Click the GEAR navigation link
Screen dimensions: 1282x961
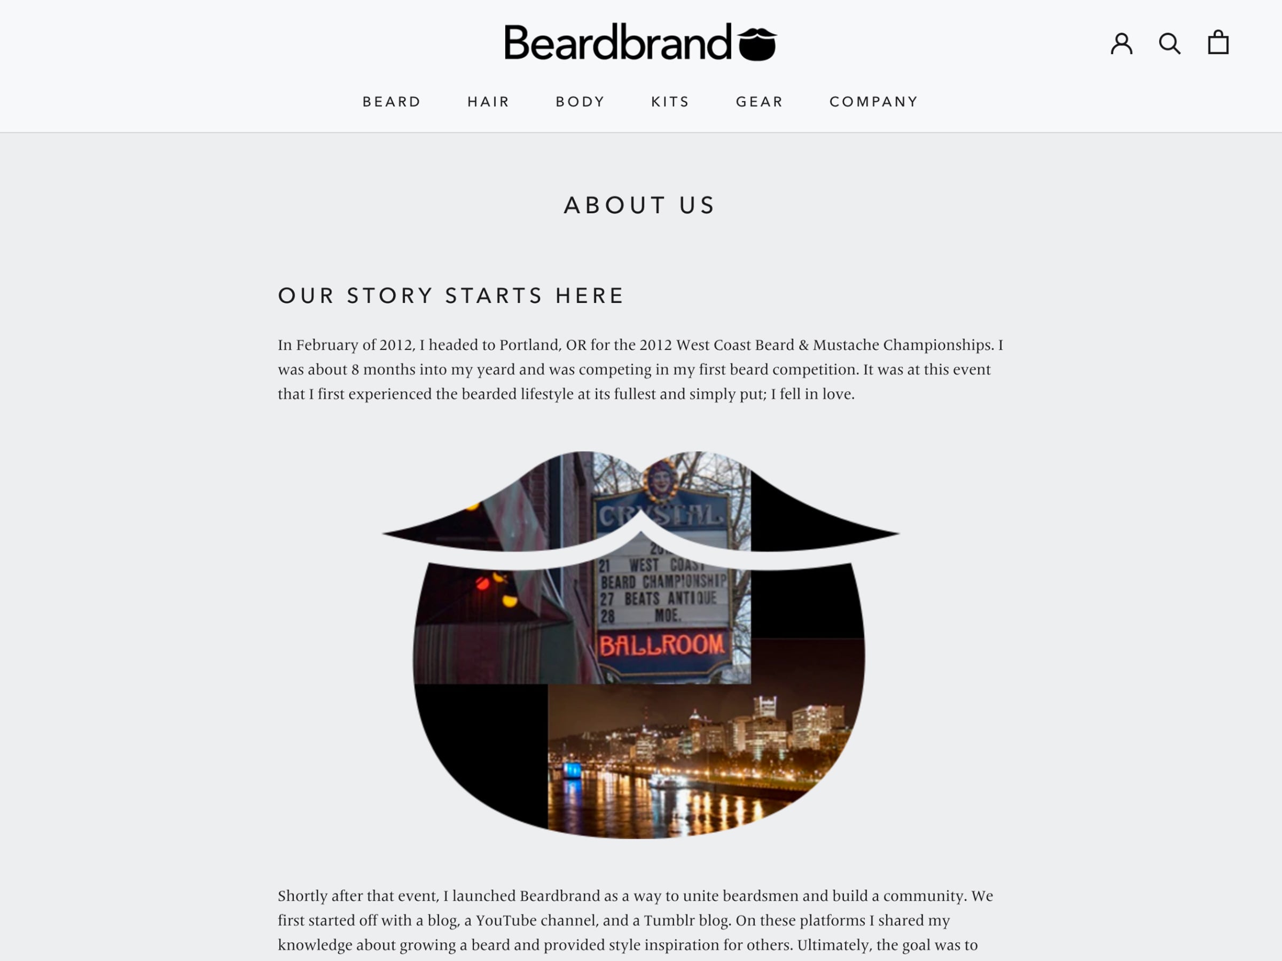click(759, 101)
